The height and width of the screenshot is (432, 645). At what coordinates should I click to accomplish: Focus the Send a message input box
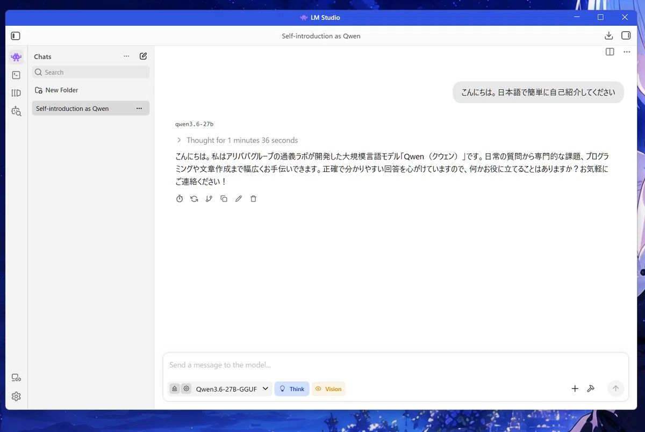396,365
